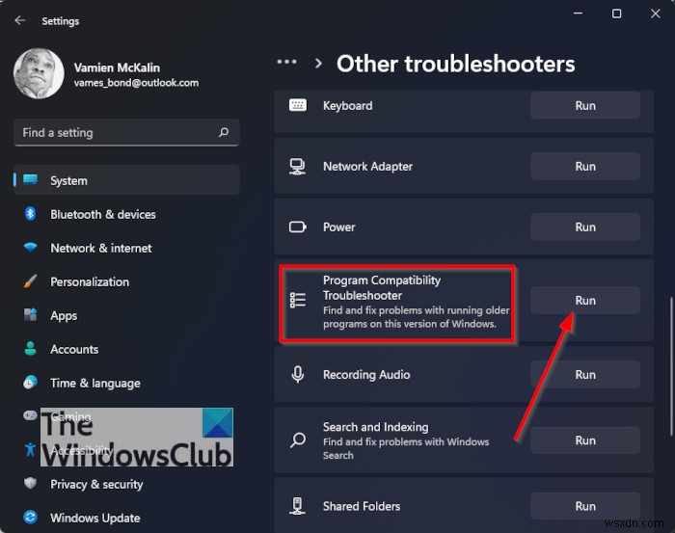The width and height of the screenshot is (675, 533).
Task: Click the Network & internet Wi-Fi icon
Action: (30, 248)
